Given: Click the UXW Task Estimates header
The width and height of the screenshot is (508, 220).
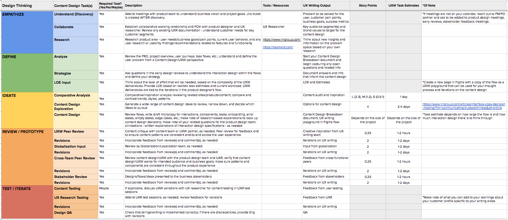Looking at the screenshot, I should [x=403, y=6].
